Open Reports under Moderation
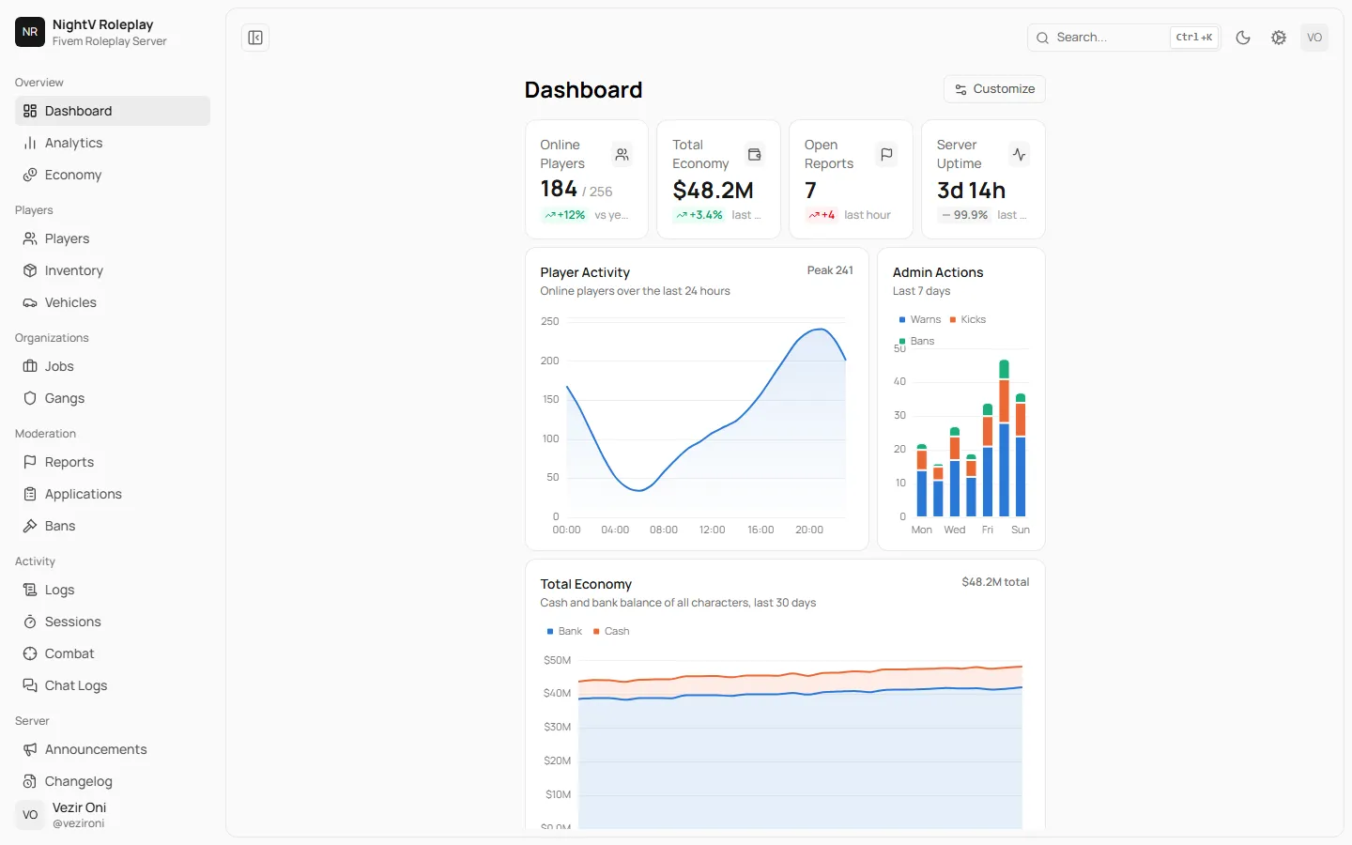 pyautogui.click(x=113, y=462)
